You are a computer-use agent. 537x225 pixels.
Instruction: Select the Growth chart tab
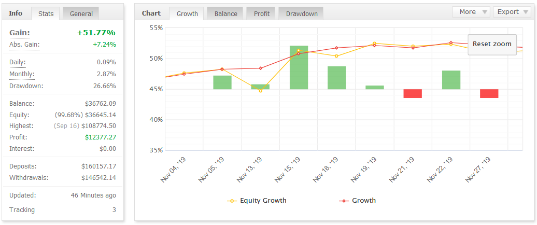(187, 13)
